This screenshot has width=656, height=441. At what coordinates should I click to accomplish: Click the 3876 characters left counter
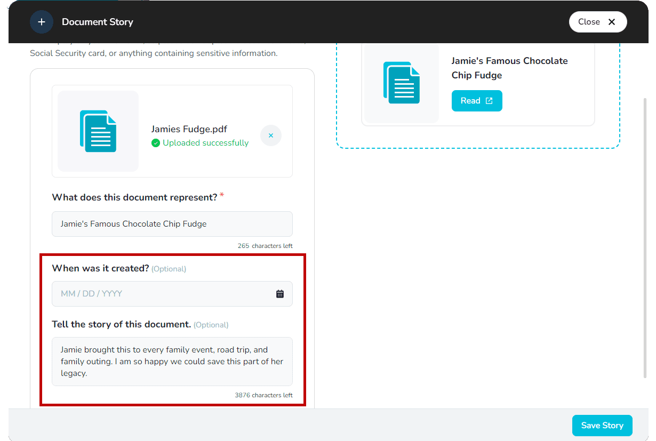[263, 395]
